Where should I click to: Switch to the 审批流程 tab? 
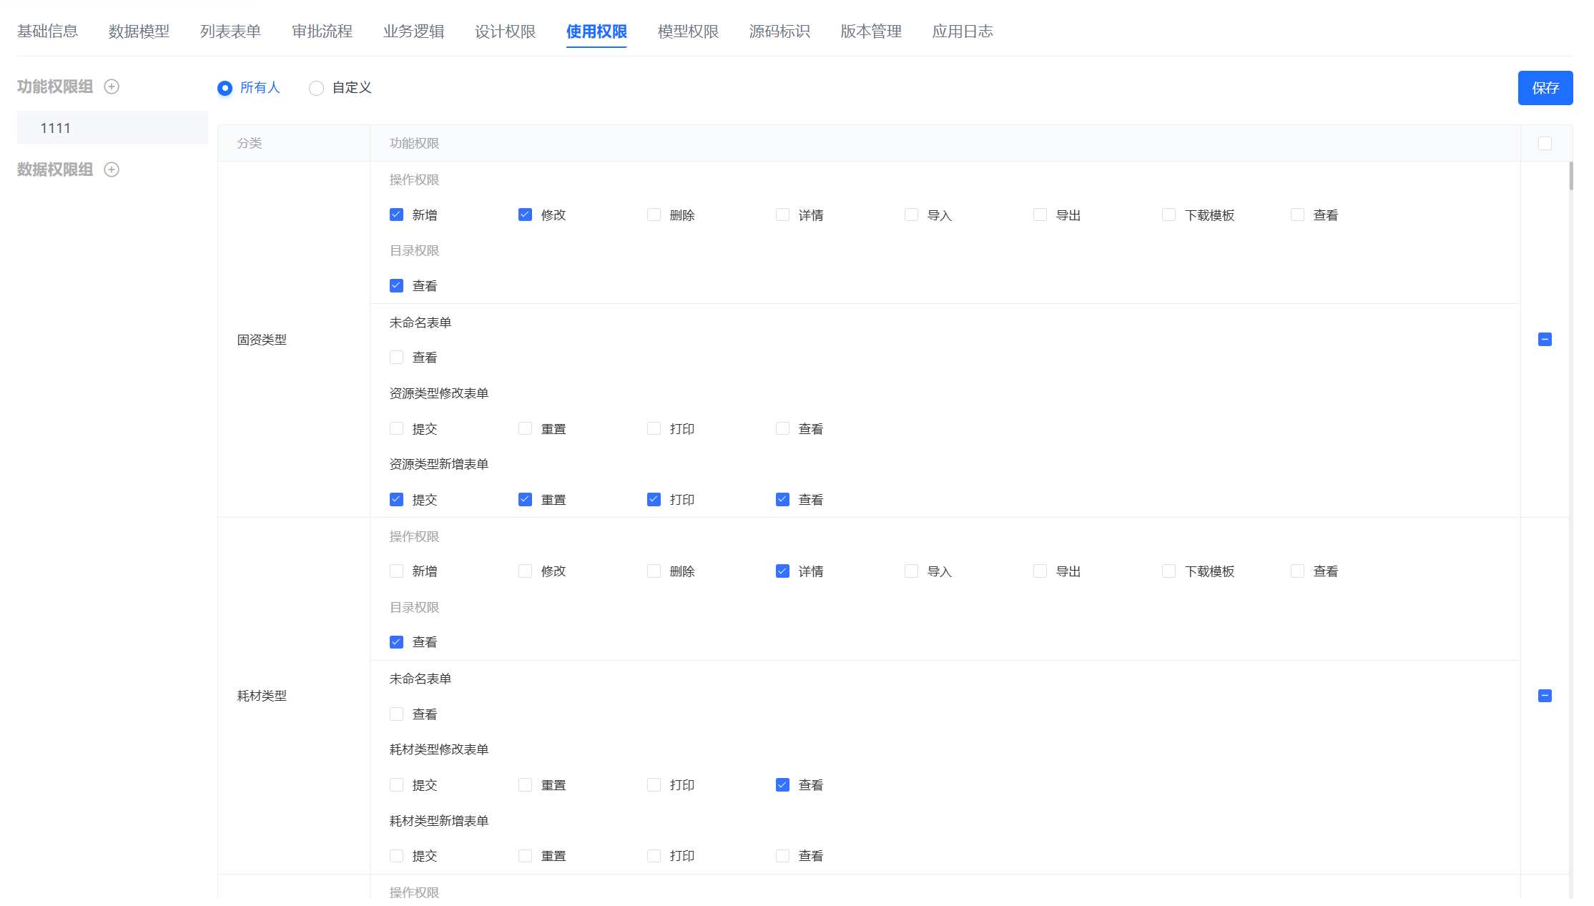[322, 31]
